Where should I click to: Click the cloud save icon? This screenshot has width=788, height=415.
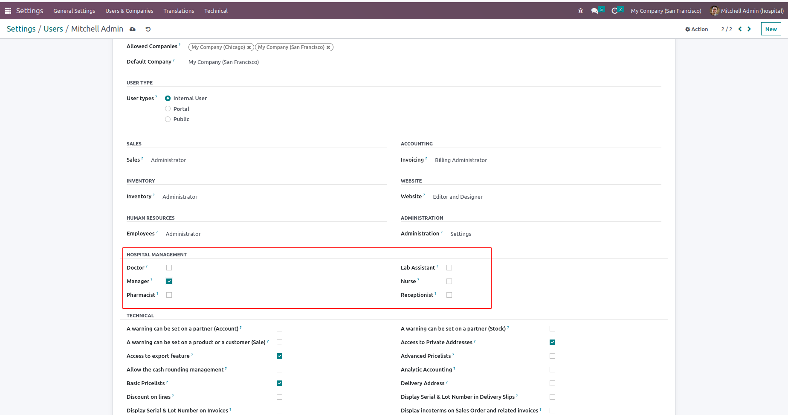pos(133,29)
